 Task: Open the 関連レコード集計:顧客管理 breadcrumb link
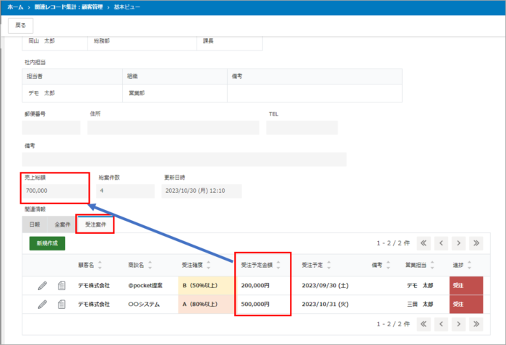(x=69, y=7)
